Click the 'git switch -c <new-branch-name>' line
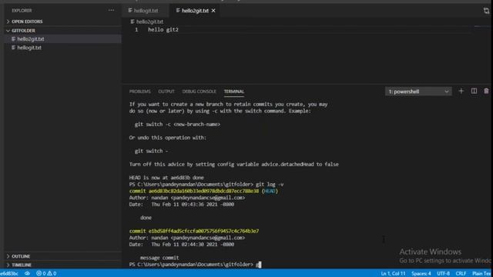Viewport: 493px width, 277px height. [x=177, y=125]
